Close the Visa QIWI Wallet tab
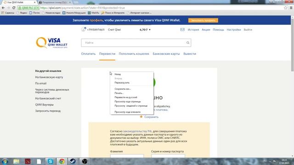Screen dimensions: 294x165 point(35,2)
